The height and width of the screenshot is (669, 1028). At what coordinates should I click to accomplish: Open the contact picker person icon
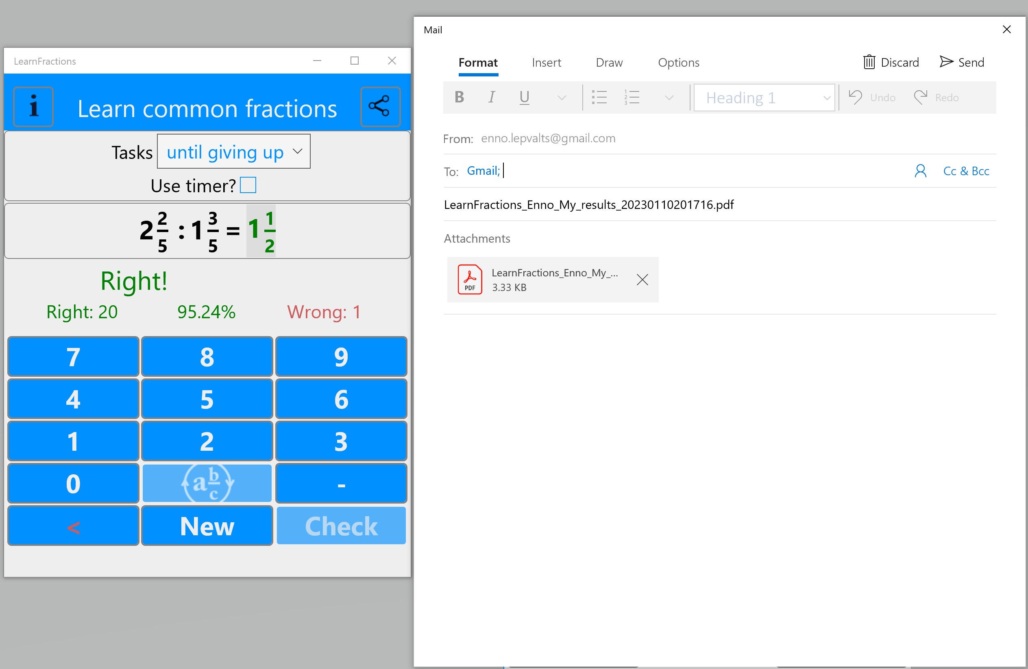pos(920,171)
